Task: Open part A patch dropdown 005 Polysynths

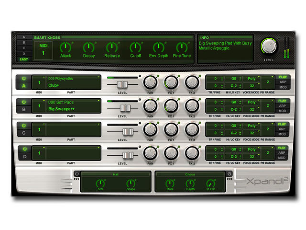Action: point(74,82)
